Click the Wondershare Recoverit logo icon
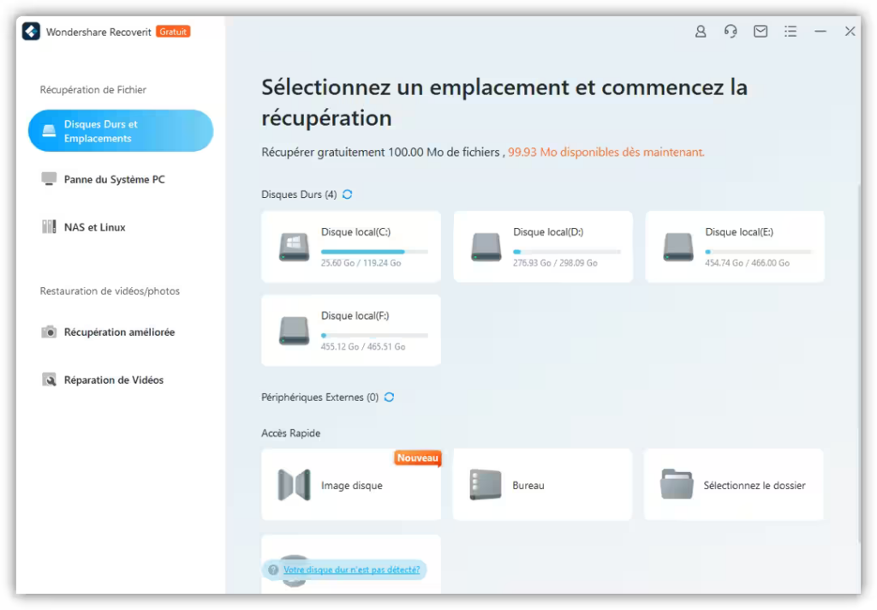877x610 pixels. coord(31,32)
